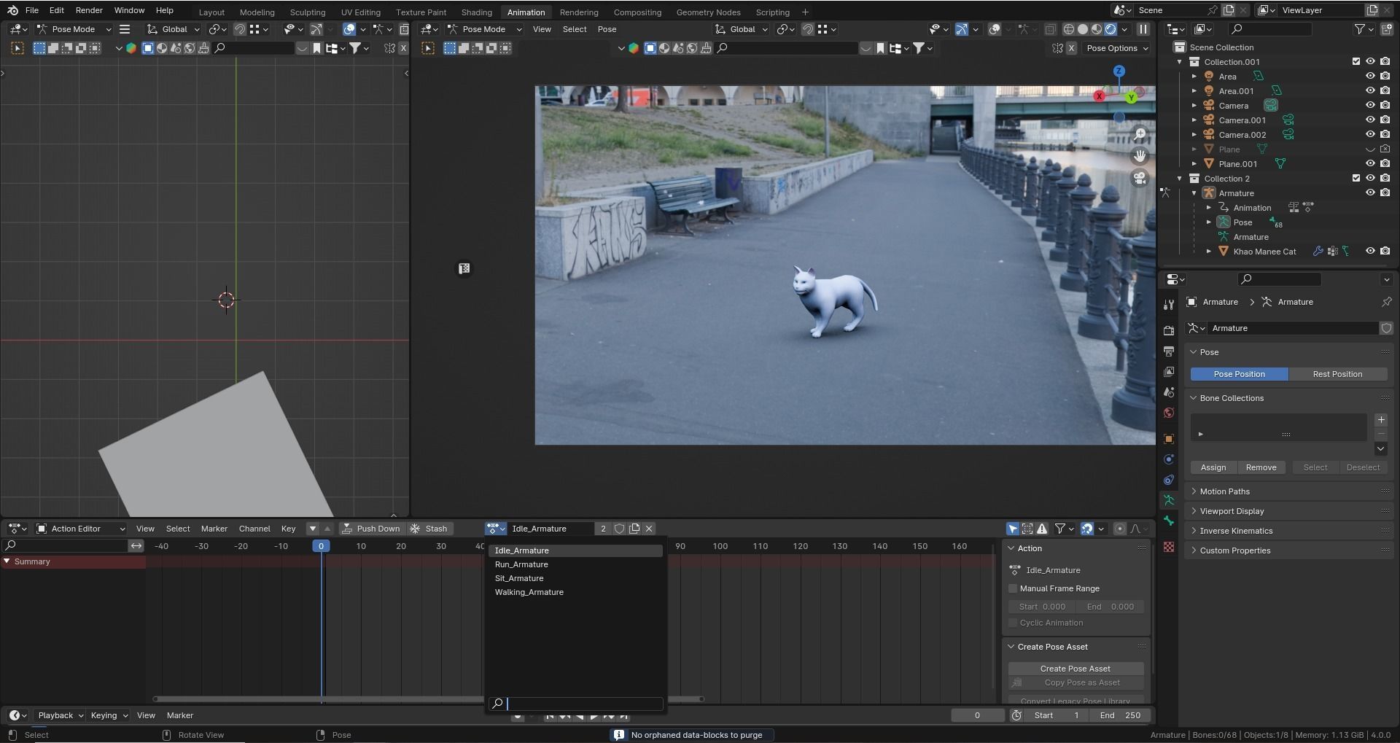The height and width of the screenshot is (743, 1400).
Task: Click the Stash button
Action: [x=429, y=529]
